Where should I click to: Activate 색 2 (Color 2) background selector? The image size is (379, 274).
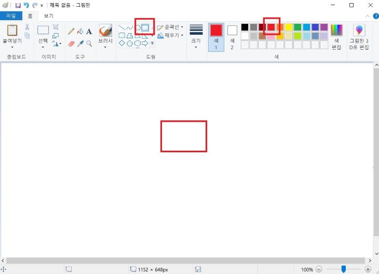(232, 37)
